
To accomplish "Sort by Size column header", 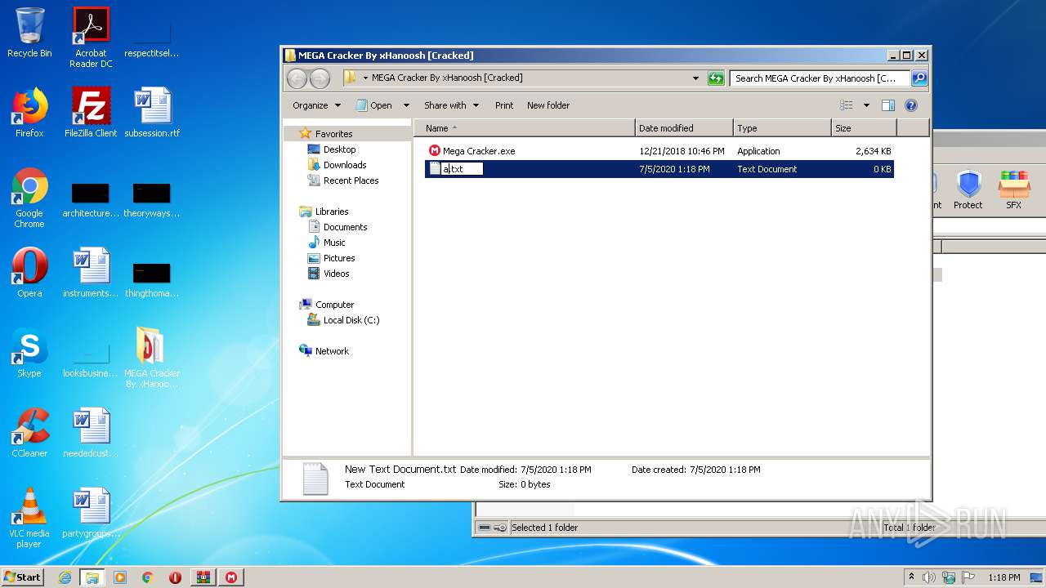I will click(x=864, y=128).
